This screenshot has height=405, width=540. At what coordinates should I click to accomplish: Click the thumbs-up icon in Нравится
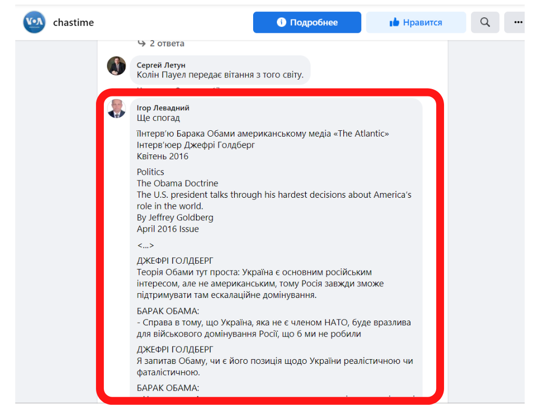[394, 22]
